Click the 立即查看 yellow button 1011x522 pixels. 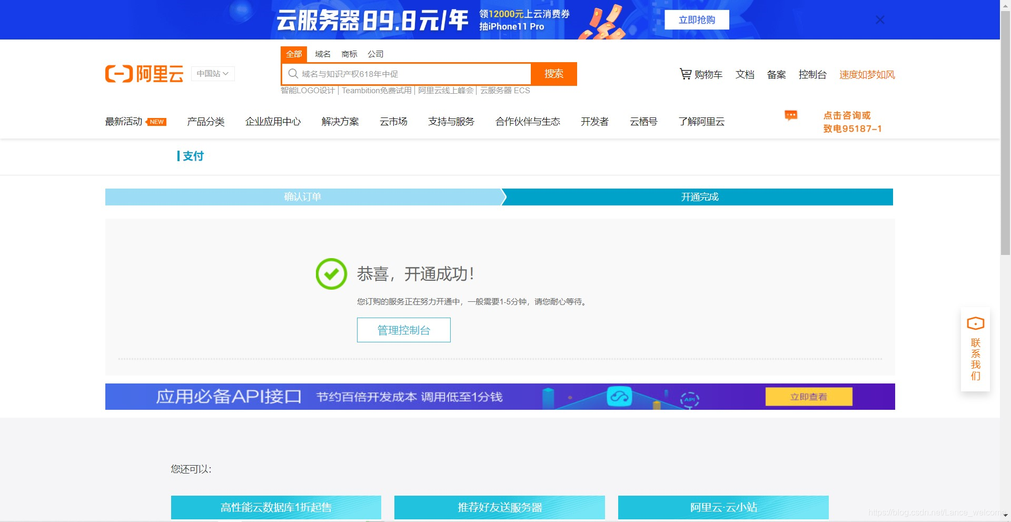click(x=809, y=397)
